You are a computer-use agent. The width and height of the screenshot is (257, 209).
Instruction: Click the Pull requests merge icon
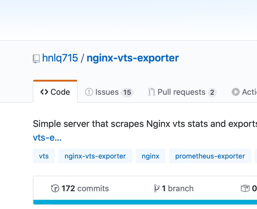151,92
